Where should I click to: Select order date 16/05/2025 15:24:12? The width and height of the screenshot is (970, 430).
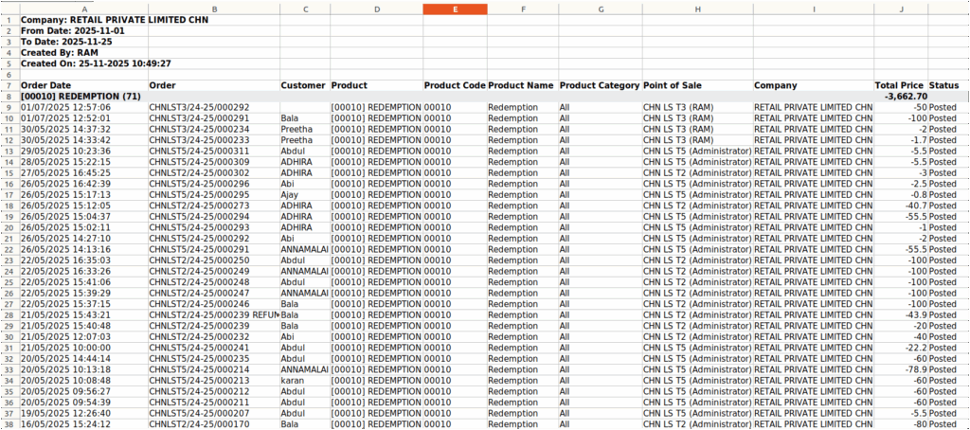click(x=83, y=423)
